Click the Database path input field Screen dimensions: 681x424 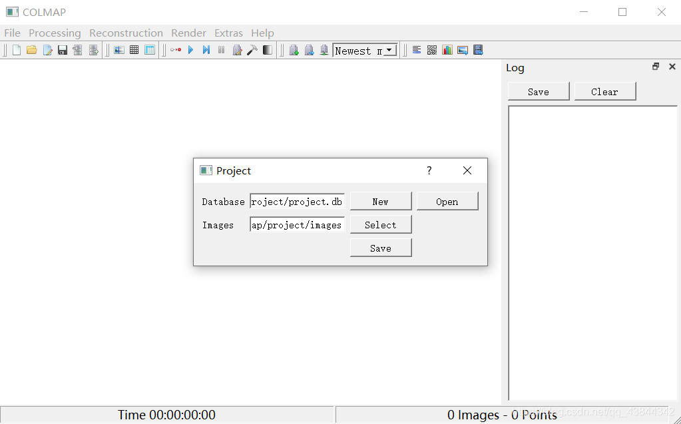(298, 201)
